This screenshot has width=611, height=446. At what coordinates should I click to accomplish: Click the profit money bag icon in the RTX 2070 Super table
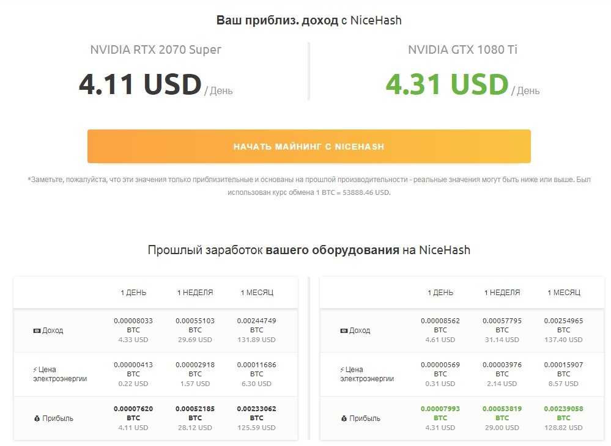click(x=37, y=419)
